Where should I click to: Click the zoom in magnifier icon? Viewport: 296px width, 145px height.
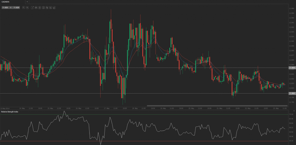tap(27, 8)
